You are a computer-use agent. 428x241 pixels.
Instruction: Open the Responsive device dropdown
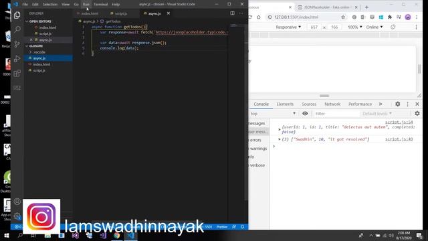tap(288, 27)
